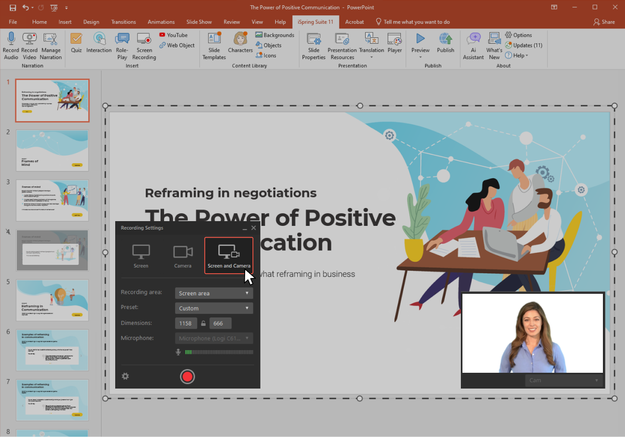Open the Slide Show tab
625x437 pixels.
[199, 22]
